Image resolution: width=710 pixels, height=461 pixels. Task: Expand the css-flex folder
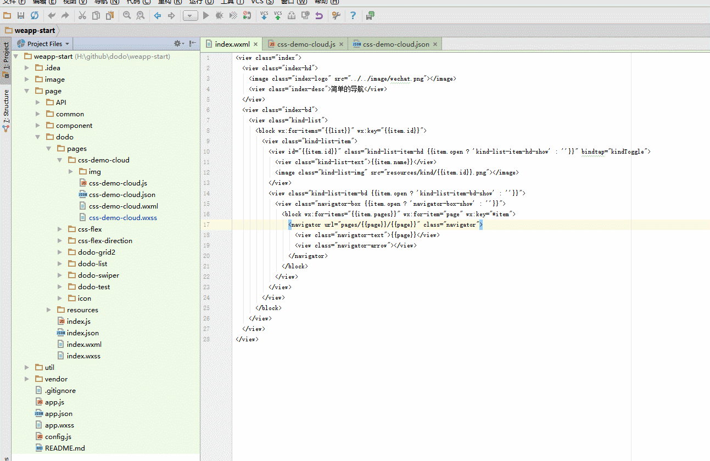(x=60, y=229)
